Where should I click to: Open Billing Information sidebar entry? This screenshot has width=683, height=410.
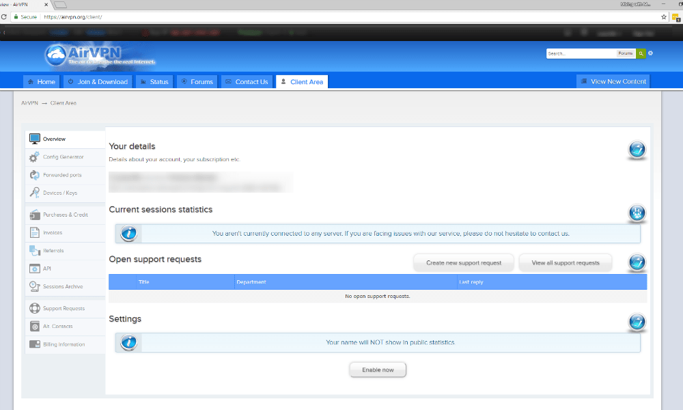pyautogui.click(x=66, y=344)
